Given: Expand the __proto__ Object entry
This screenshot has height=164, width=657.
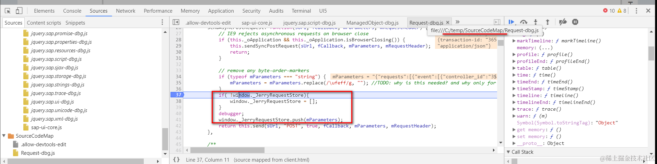Looking at the screenshot, I should [514, 143].
